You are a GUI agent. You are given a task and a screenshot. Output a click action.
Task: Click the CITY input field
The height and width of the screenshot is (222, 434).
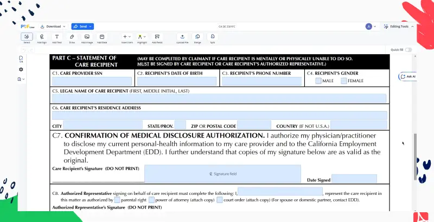click(103, 125)
